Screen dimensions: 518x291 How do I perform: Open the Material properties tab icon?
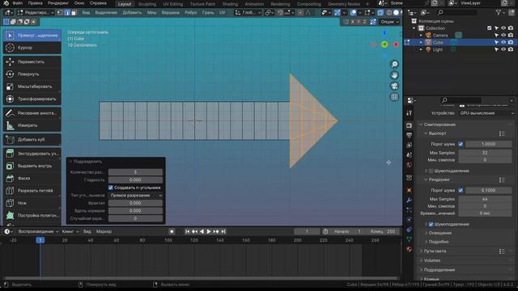point(410,249)
